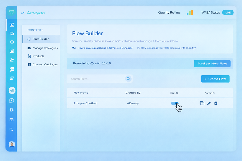Edit the Ameyaa Chatbot flow with pencil icon
Image resolution: width=242 pixels, height=161 pixels.
[209, 103]
